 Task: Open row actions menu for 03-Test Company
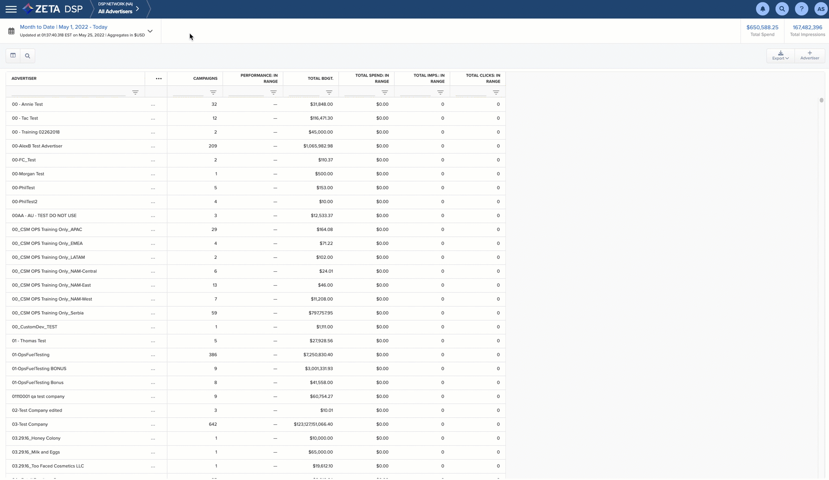[153, 424]
